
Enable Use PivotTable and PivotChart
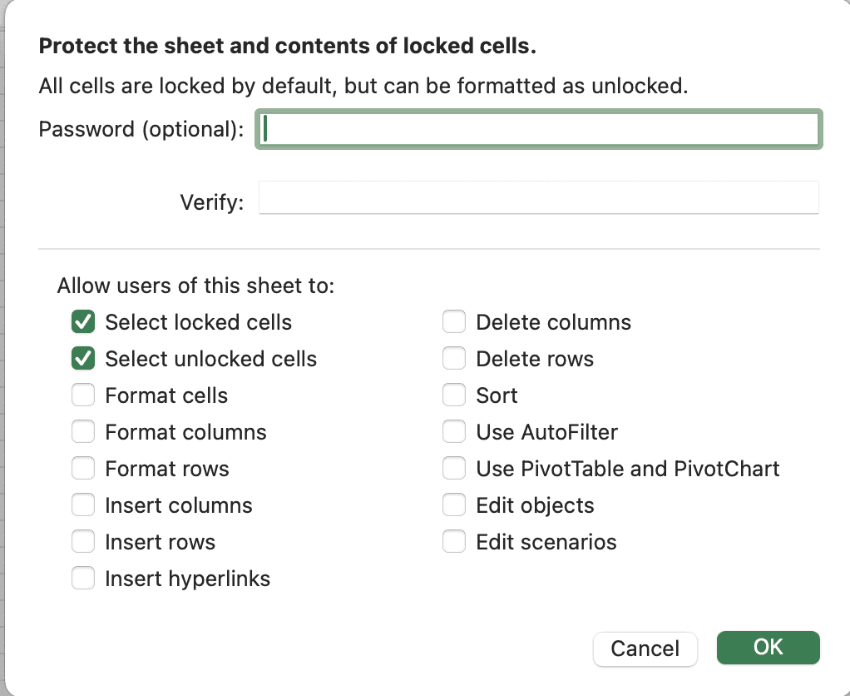click(x=454, y=468)
